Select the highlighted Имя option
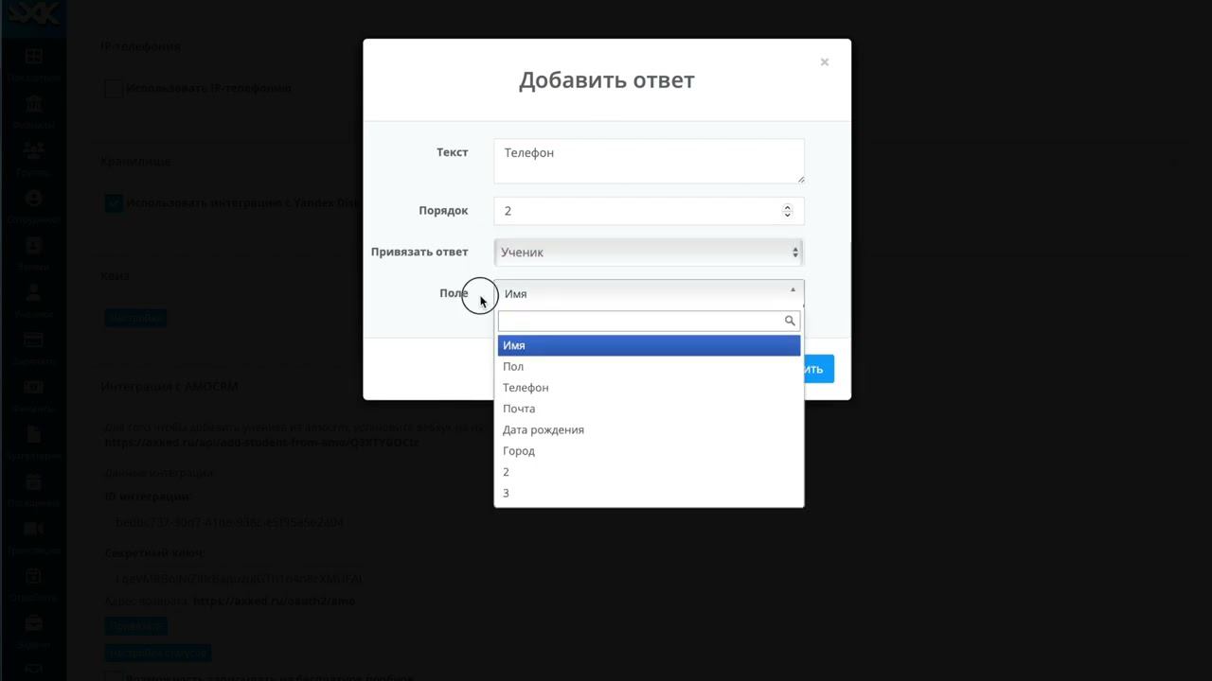 point(649,345)
